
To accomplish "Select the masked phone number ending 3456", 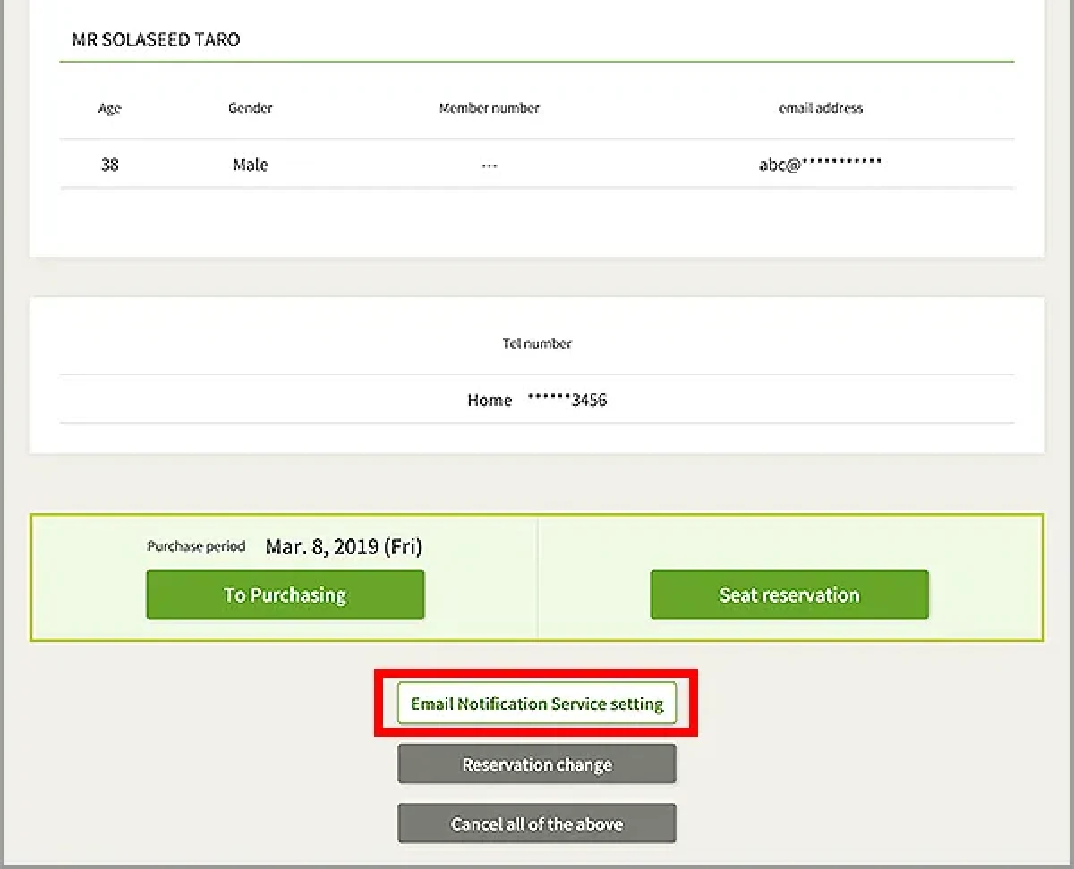I will point(567,401).
